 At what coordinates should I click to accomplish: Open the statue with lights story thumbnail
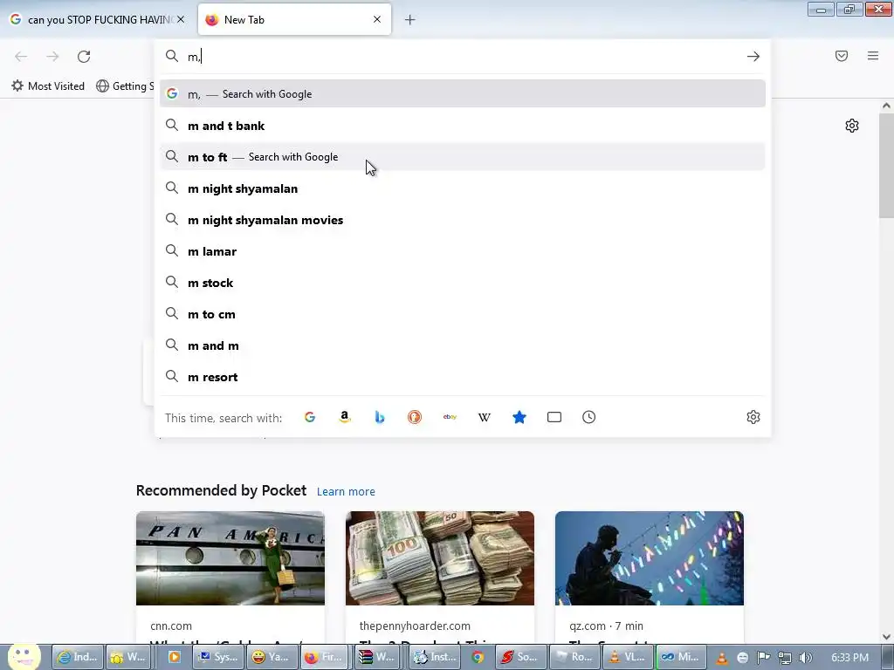tap(650, 557)
